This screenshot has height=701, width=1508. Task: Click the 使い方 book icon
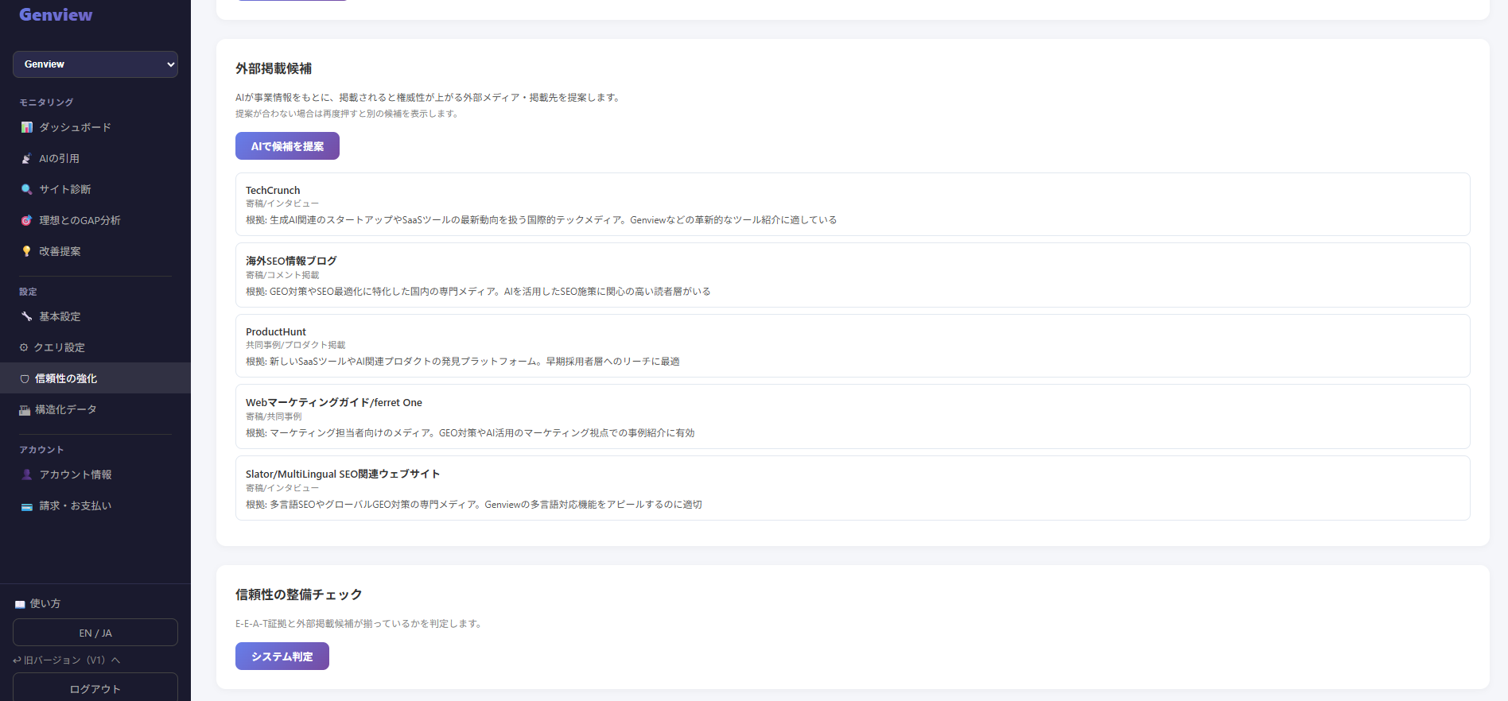[20, 604]
